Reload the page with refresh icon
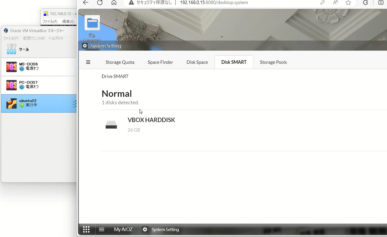 [x=100, y=3]
